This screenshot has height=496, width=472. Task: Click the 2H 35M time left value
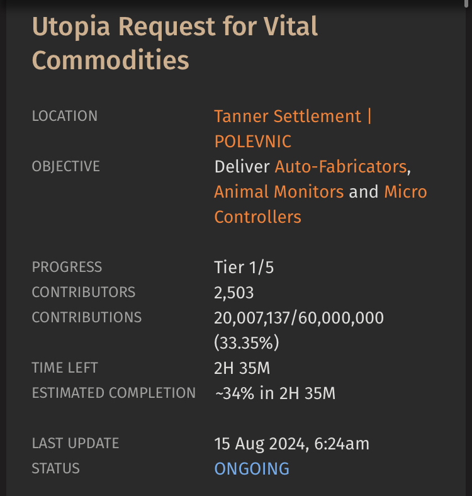click(x=242, y=368)
